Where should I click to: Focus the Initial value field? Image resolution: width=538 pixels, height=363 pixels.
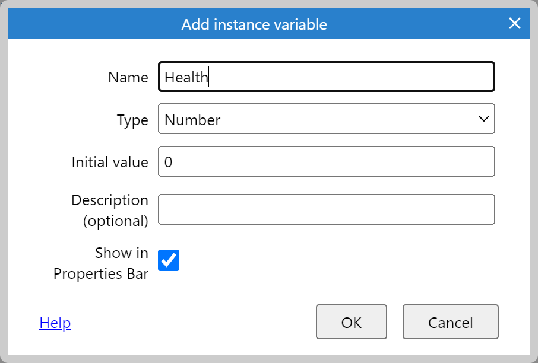(x=326, y=161)
